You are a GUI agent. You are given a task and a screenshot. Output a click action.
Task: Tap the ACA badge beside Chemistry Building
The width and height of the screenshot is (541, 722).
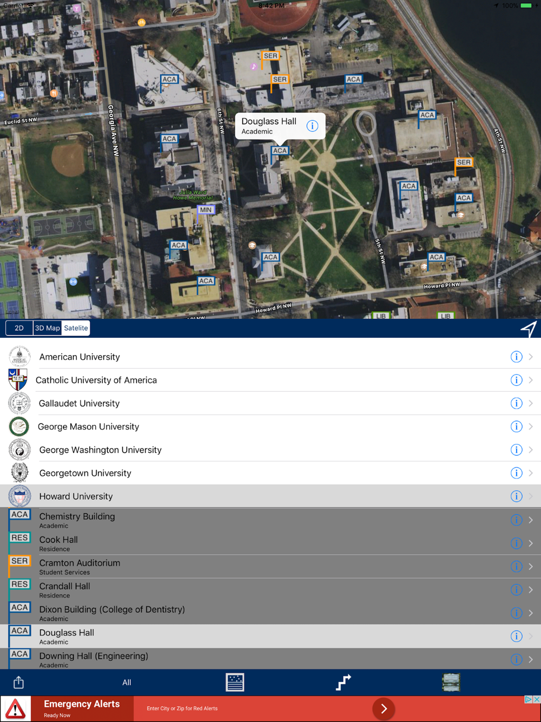pos(19,515)
